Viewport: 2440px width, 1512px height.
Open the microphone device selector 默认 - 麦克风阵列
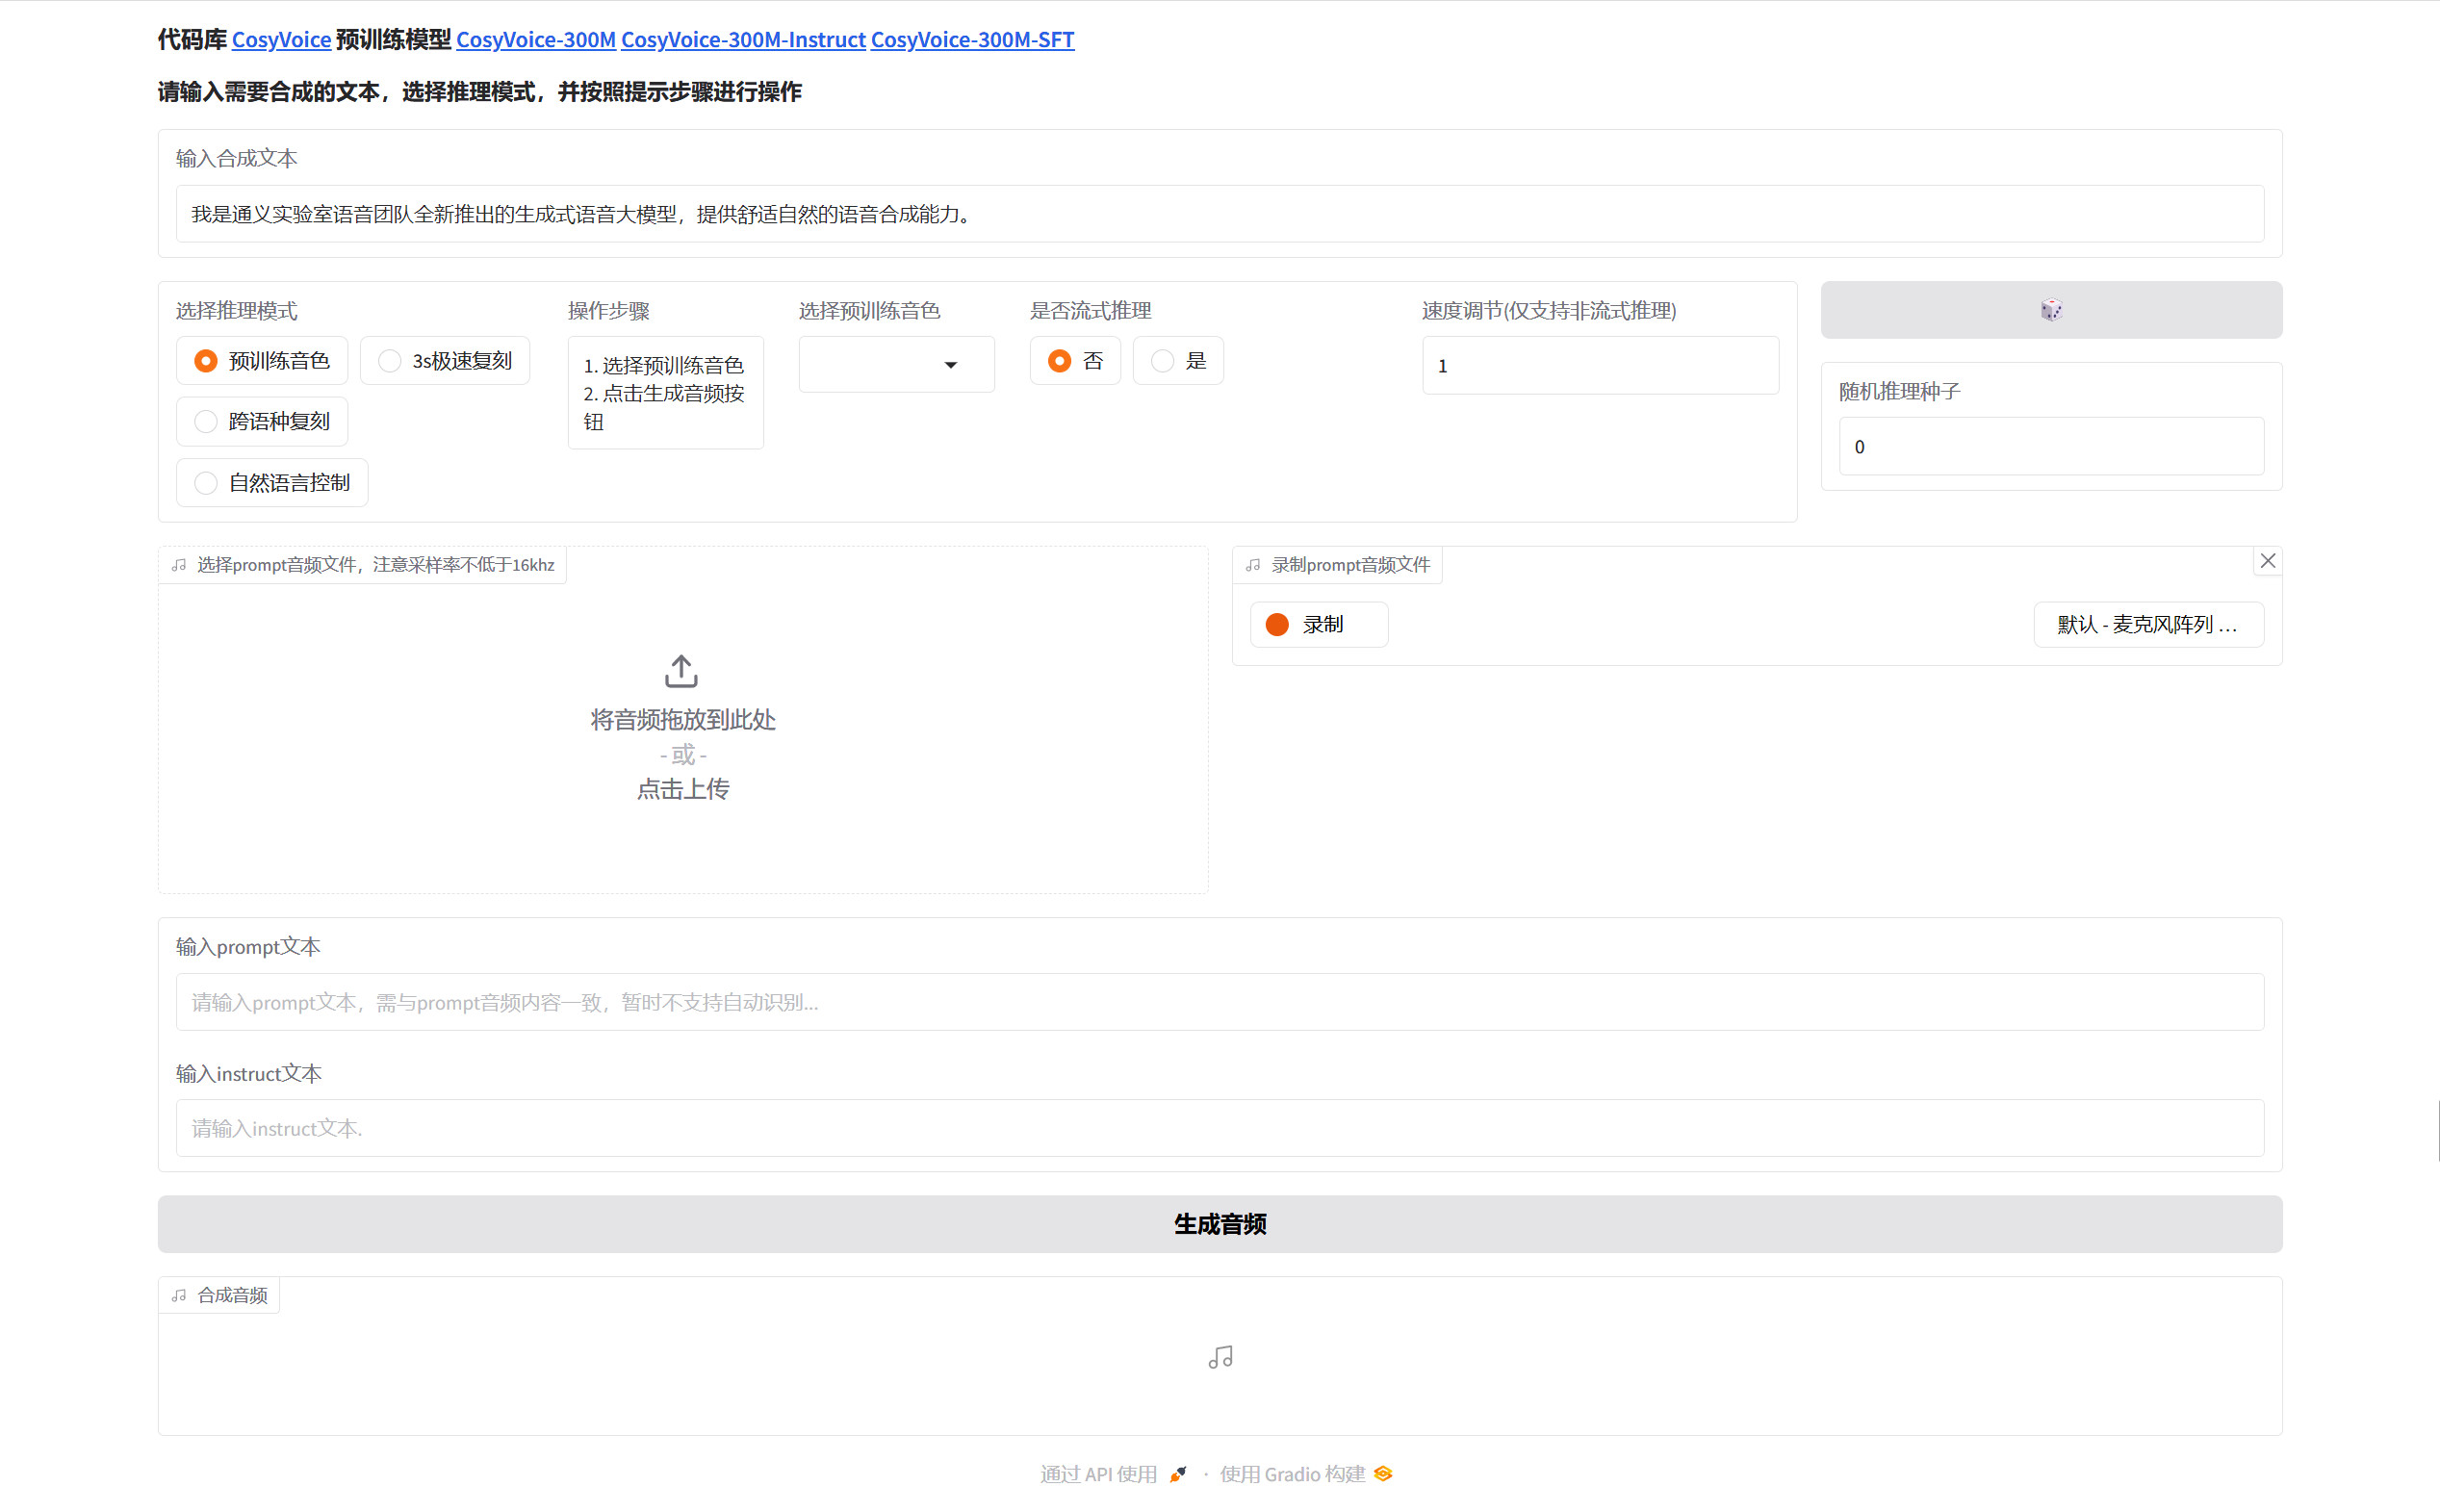[x=2147, y=625]
